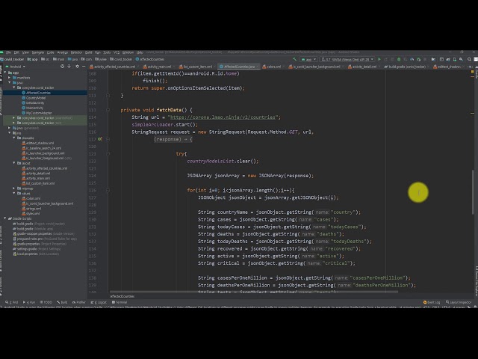Click the Attach debugger icon
The width and height of the screenshot is (478, 359).
[418, 59]
